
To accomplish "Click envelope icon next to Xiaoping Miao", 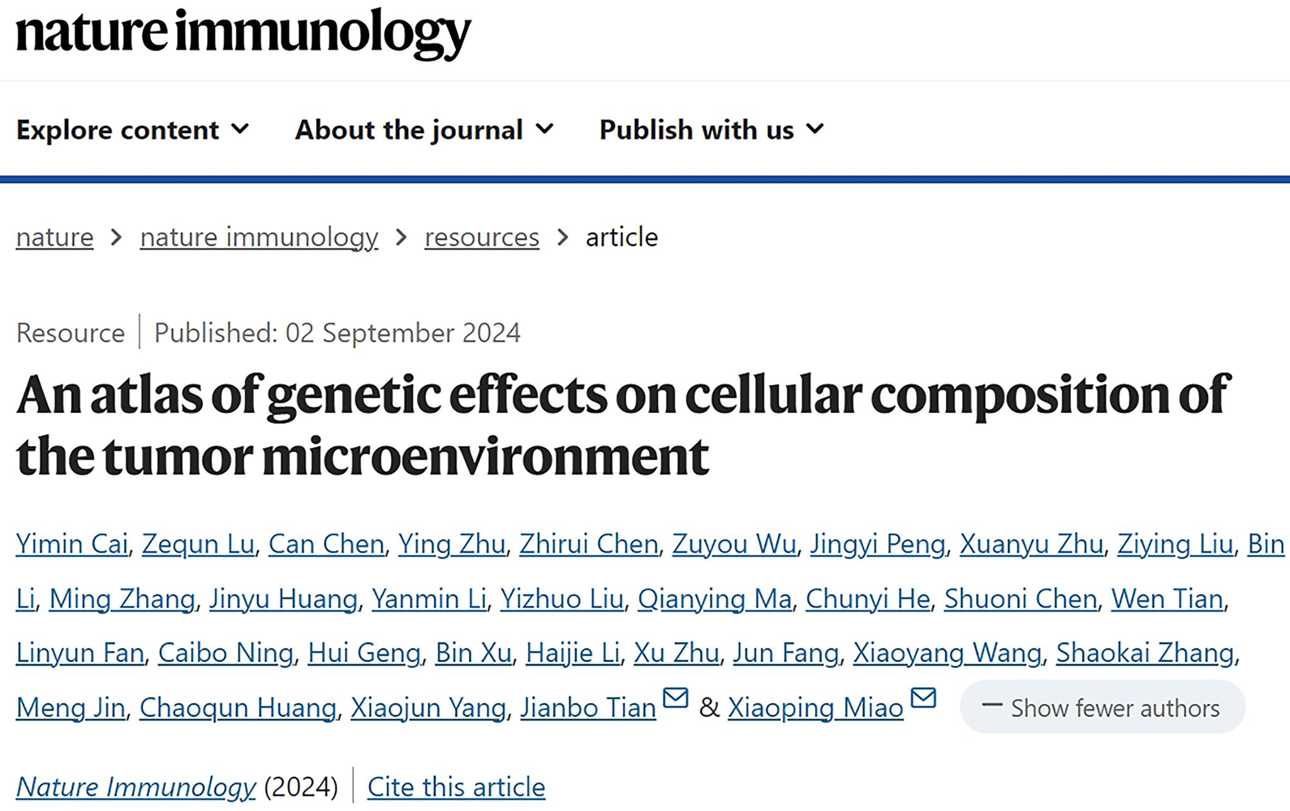I will [x=923, y=698].
